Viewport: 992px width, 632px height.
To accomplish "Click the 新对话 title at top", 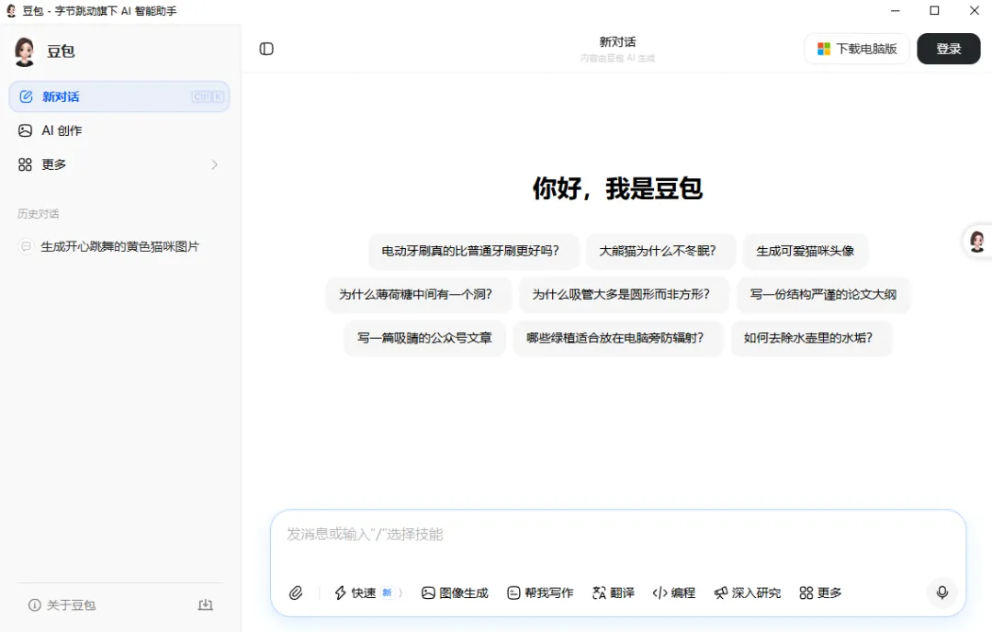I will pos(617,41).
